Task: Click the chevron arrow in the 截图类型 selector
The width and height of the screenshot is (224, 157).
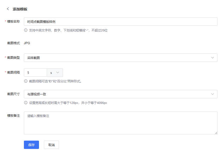Action: pyautogui.click(x=213, y=58)
